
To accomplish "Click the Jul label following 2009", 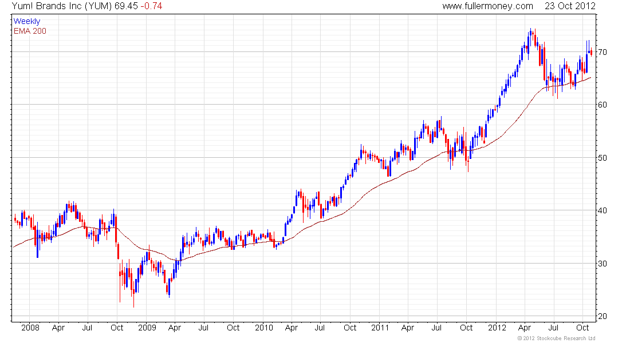I will tap(204, 328).
